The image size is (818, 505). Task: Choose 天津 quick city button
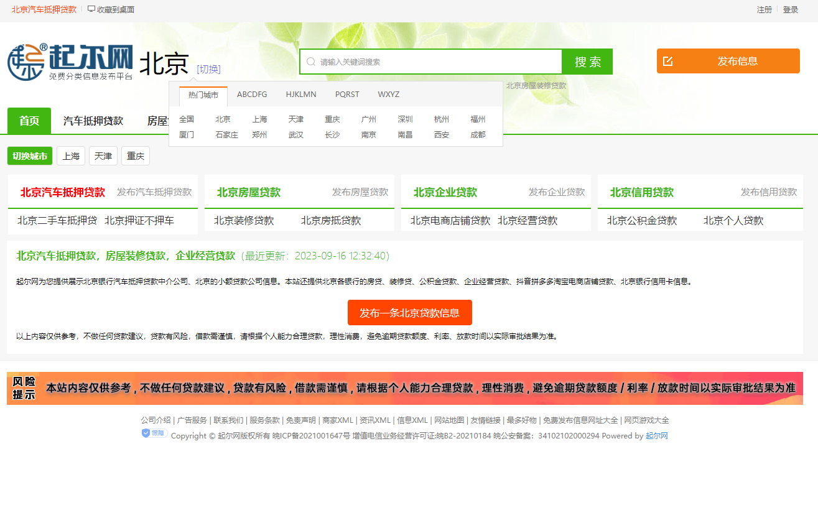103,156
